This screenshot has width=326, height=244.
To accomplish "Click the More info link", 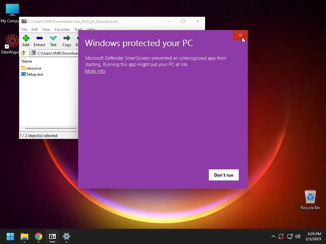I will (95, 71).
